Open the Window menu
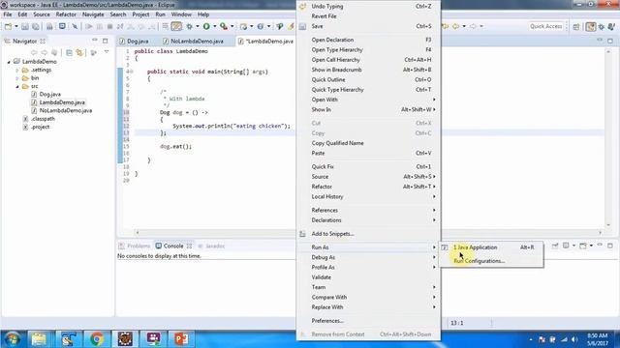 tap(181, 14)
